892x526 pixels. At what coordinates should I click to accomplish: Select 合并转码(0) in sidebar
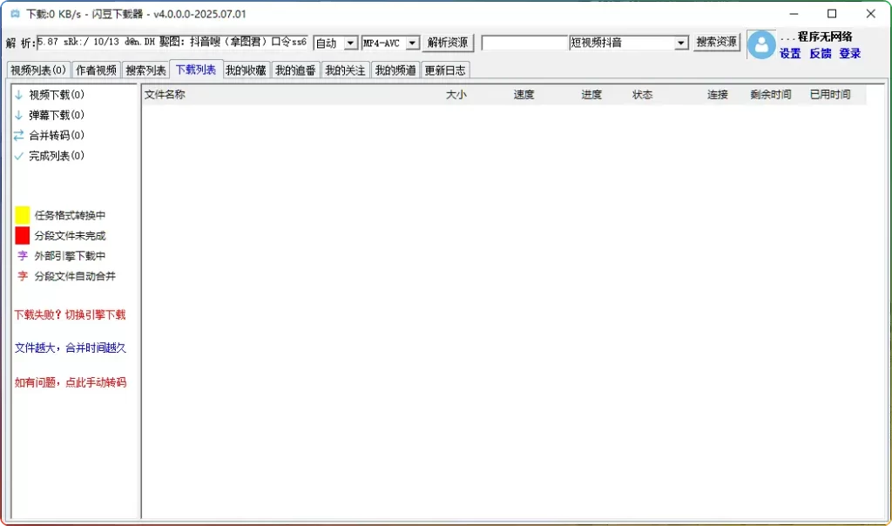tap(57, 135)
